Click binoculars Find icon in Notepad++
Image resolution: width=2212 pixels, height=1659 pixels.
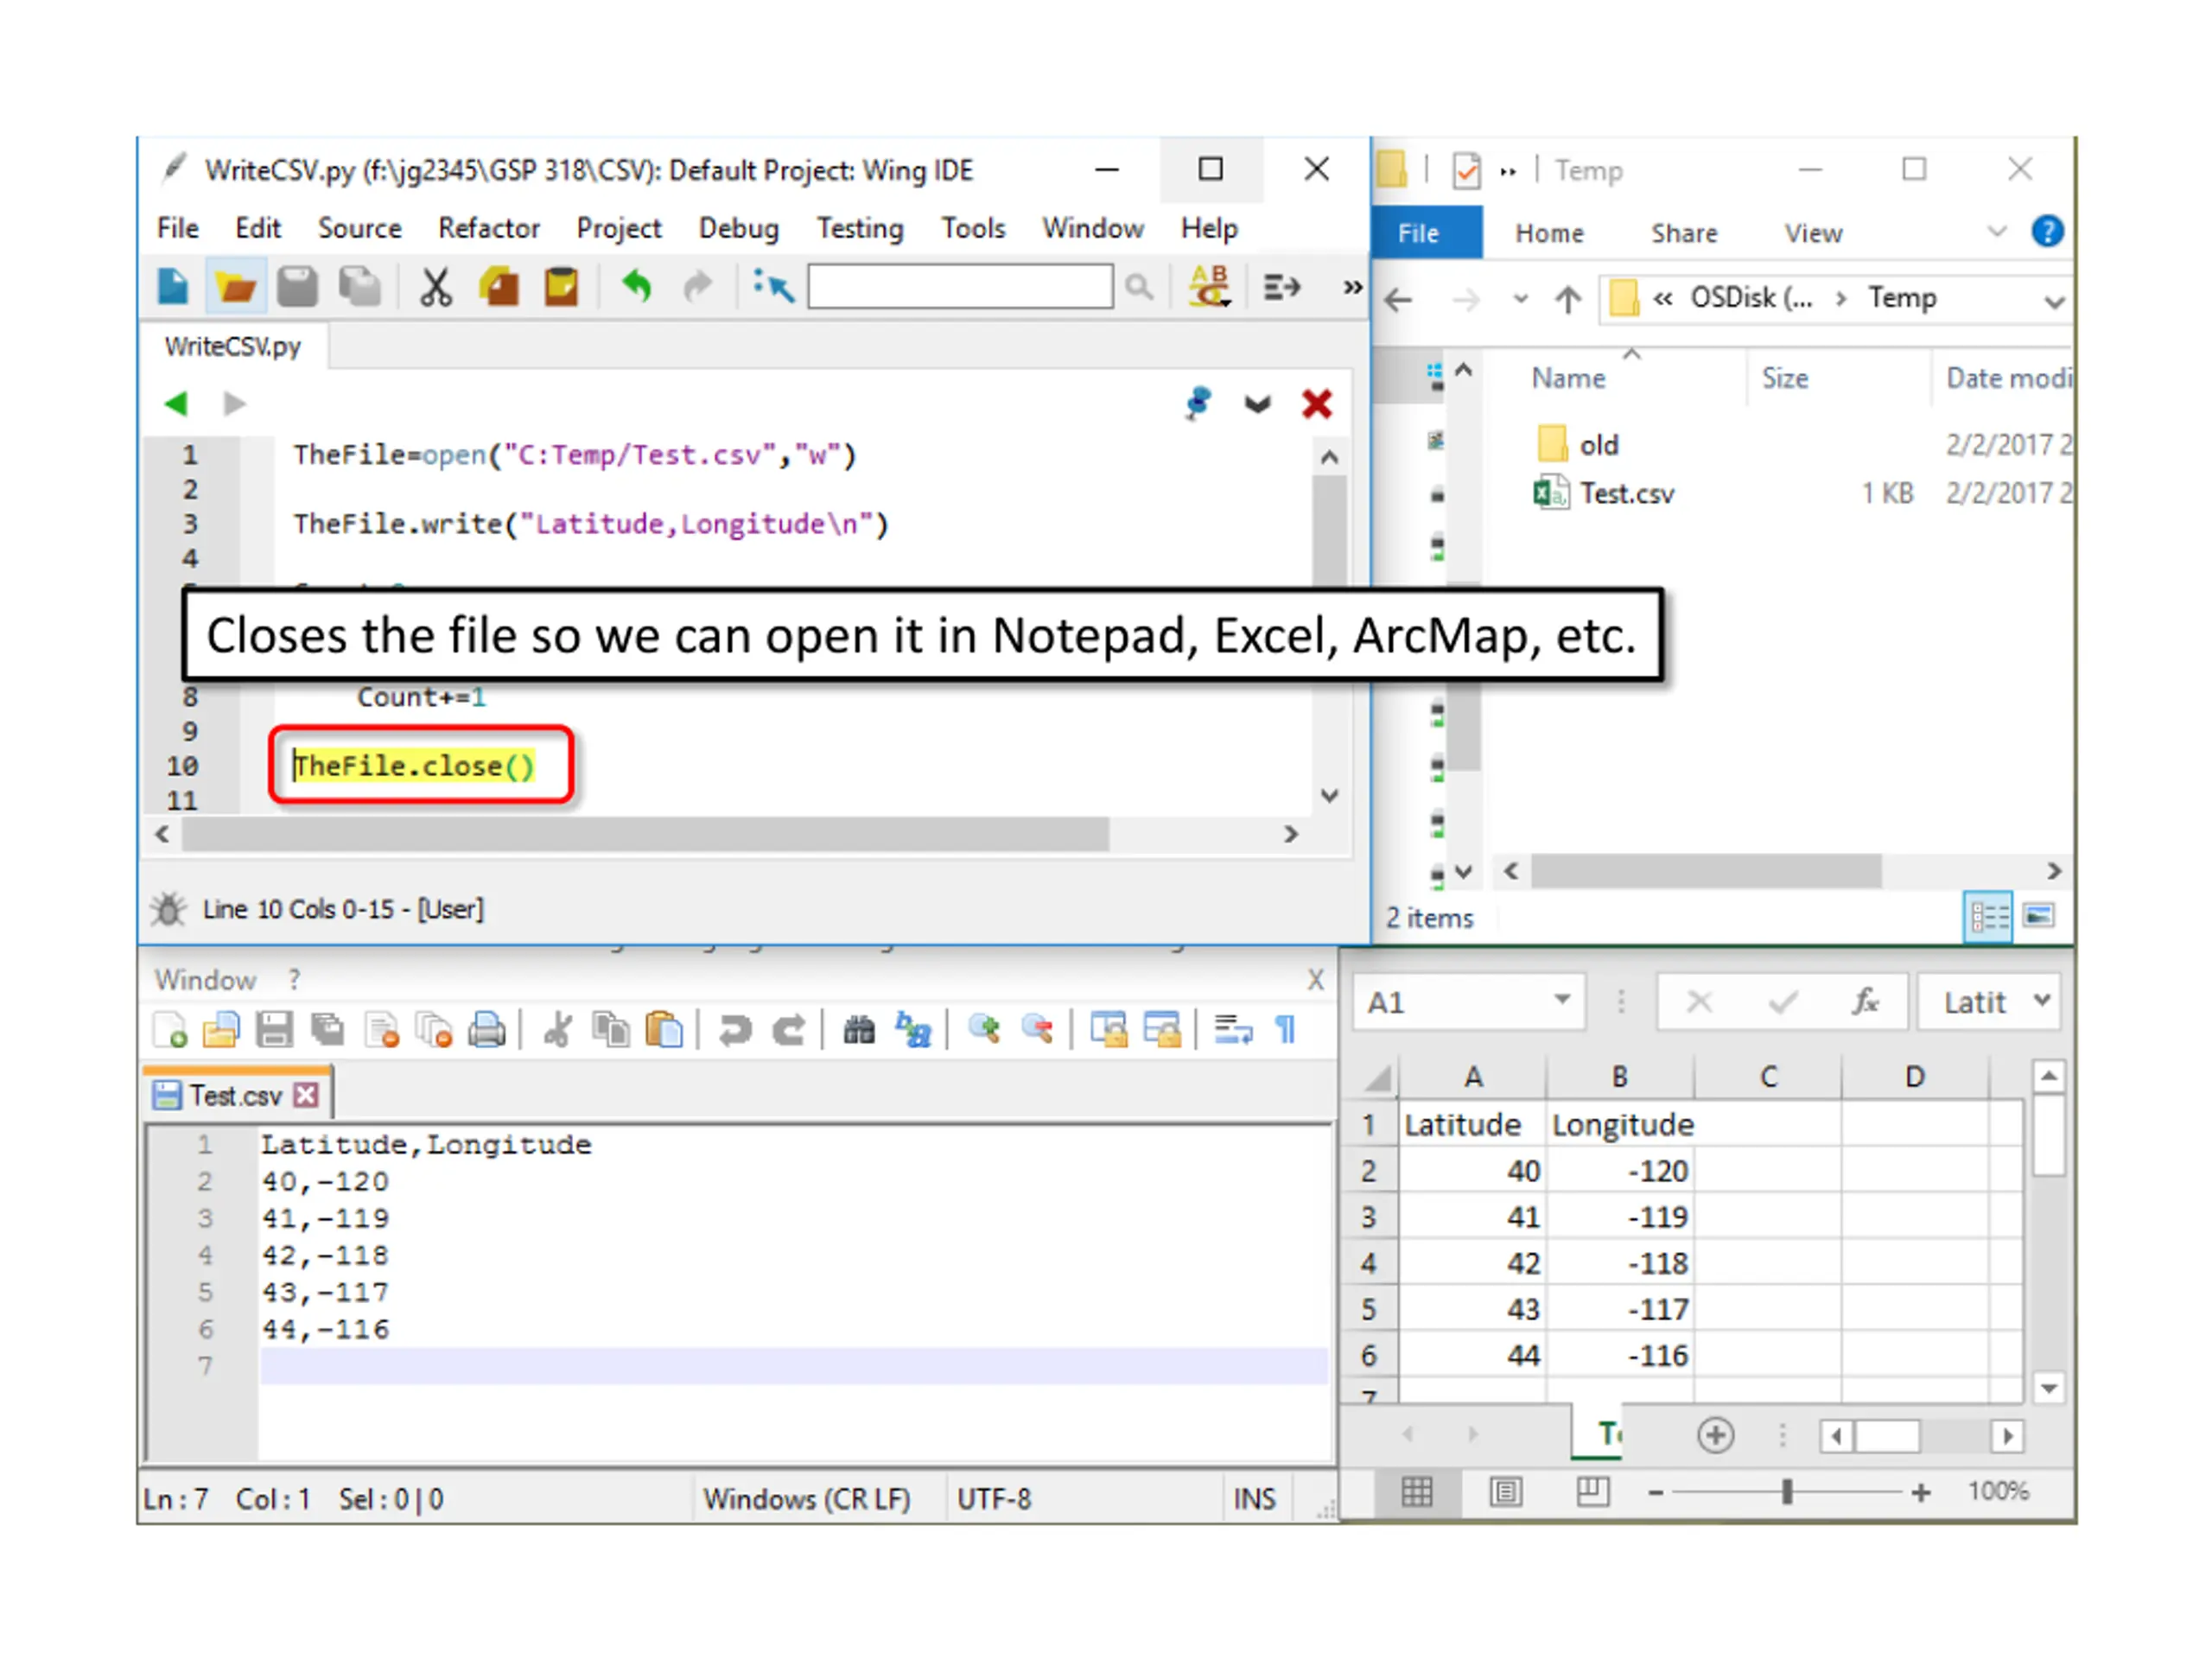tap(859, 1029)
